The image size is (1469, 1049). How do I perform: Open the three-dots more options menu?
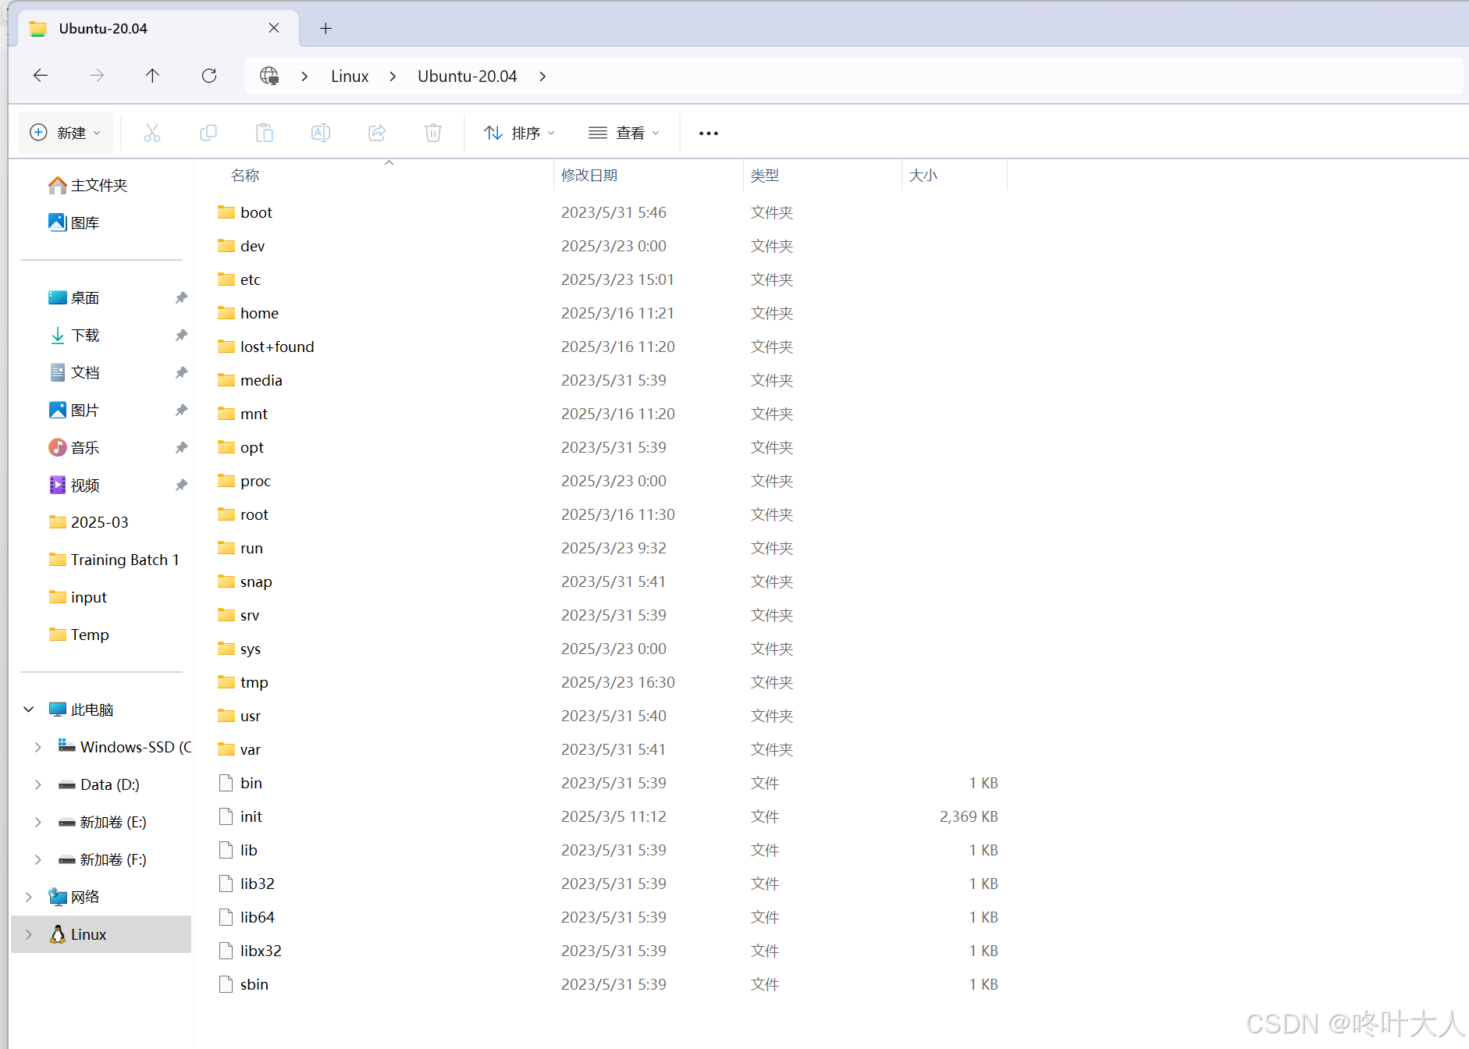click(x=709, y=133)
